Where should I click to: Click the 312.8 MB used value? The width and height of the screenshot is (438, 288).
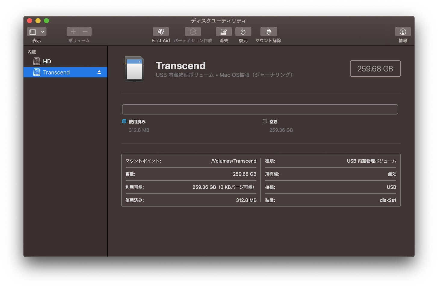tap(139, 130)
